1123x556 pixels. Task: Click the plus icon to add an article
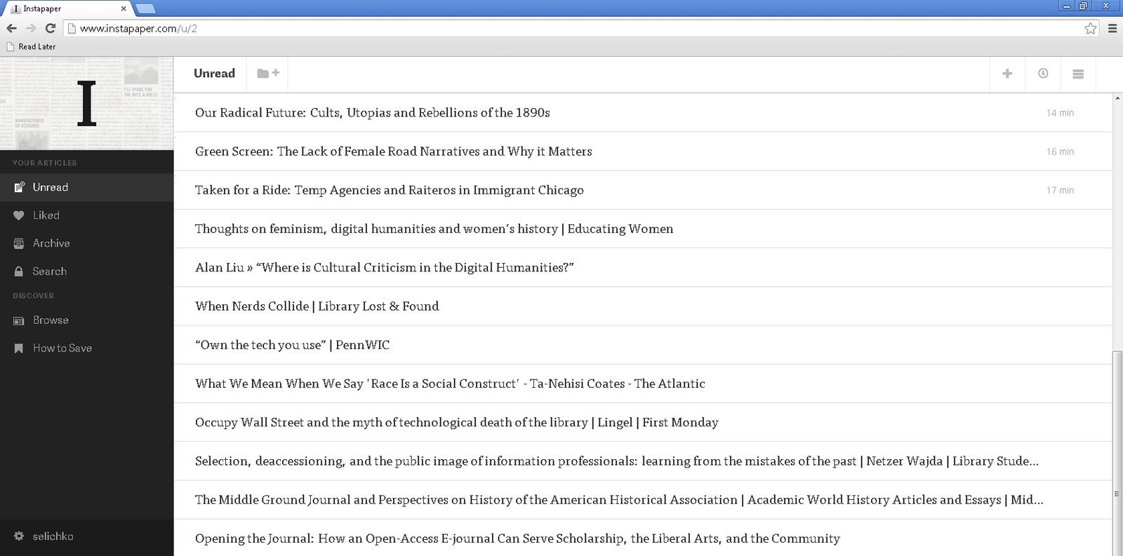(x=1007, y=73)
